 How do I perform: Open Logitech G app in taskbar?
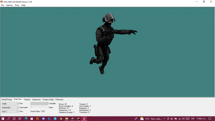49,119
